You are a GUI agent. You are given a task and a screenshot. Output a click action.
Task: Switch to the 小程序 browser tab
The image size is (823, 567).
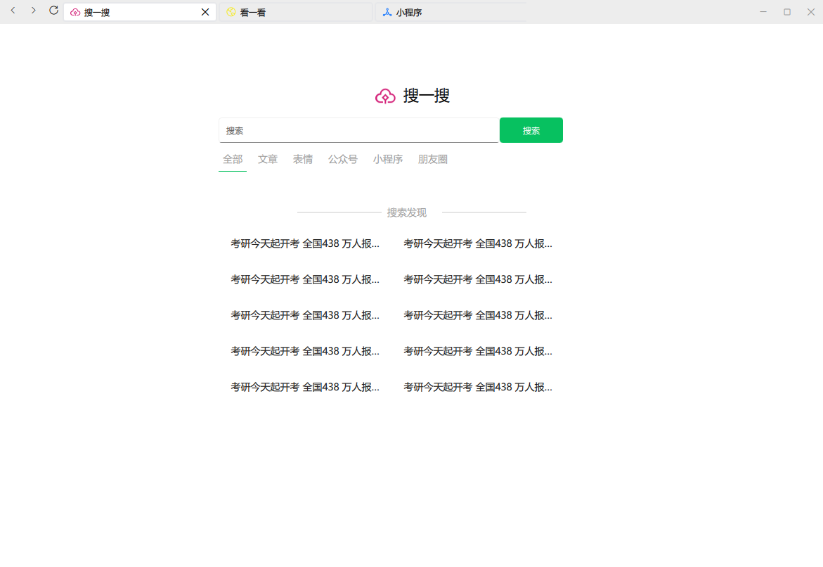(451, 12)
